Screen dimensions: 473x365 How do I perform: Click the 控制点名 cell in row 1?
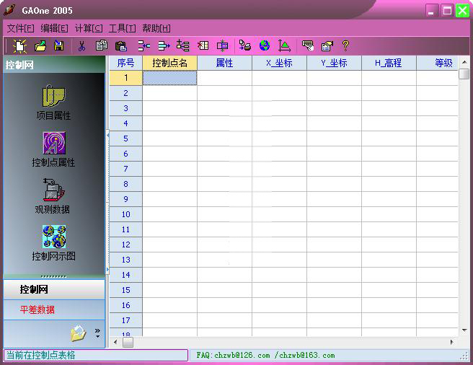(170, 78)
